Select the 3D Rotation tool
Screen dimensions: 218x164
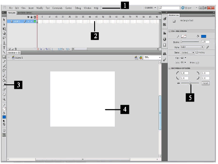[4, 33]
